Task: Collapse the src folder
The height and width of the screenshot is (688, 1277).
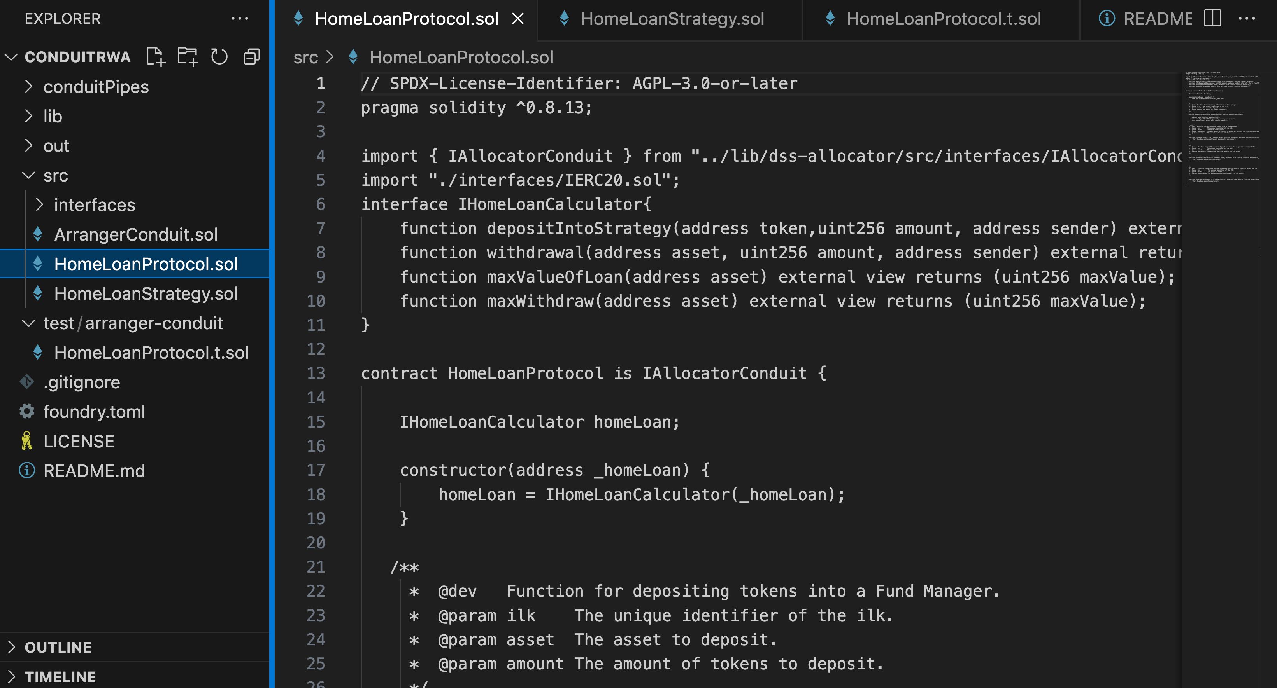Action: [x=28, y=175]
